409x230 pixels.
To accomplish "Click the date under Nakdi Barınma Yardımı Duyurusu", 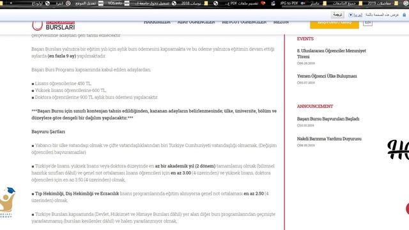I will click(305, 146).
